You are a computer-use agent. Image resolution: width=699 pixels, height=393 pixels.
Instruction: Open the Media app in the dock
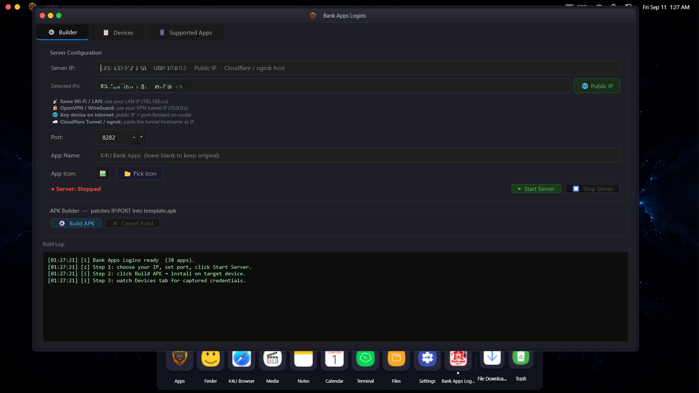click(x=273, y=359)
